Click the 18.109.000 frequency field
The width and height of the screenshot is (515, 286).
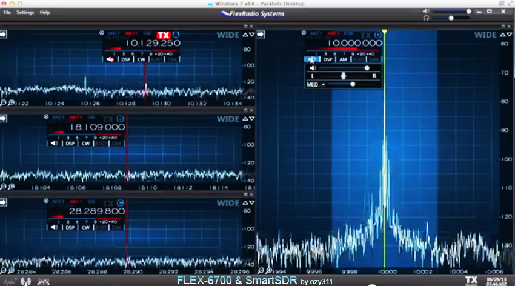[97, 127]
